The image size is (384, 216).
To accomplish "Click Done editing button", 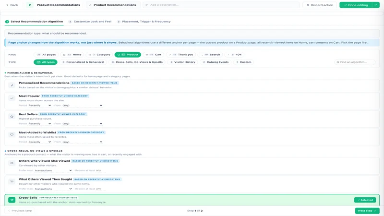I will tap(356, 5).
